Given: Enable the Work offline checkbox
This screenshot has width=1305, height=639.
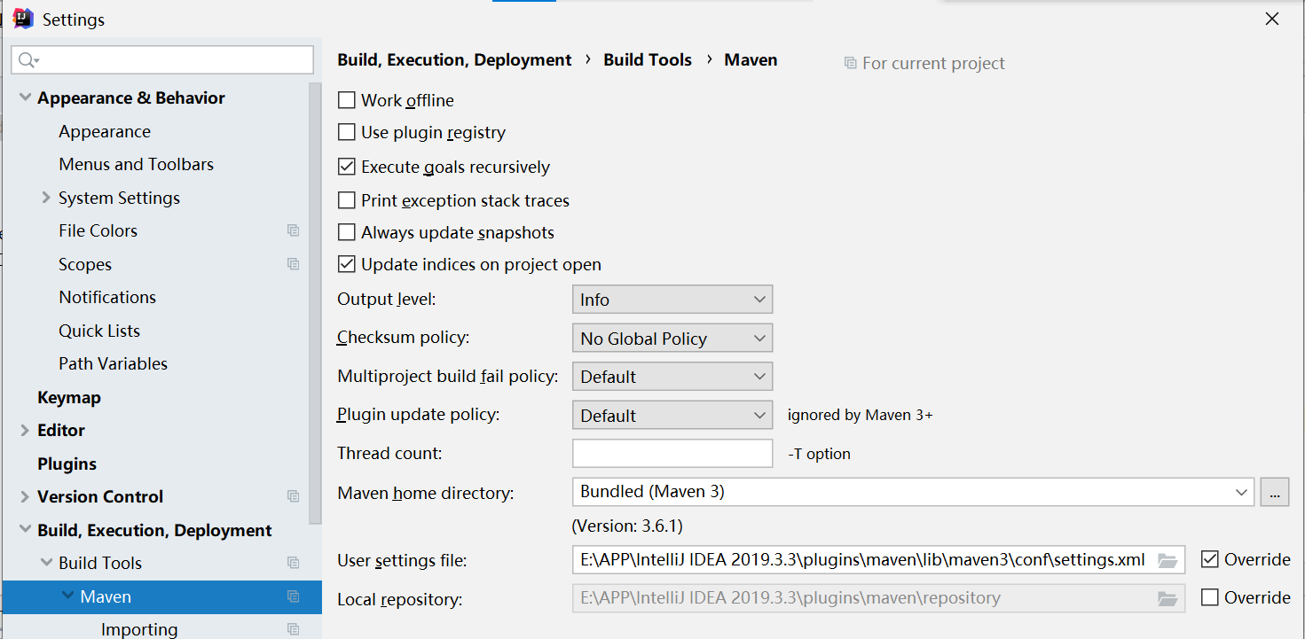Looking at the screenshot, I should [347, 100].
